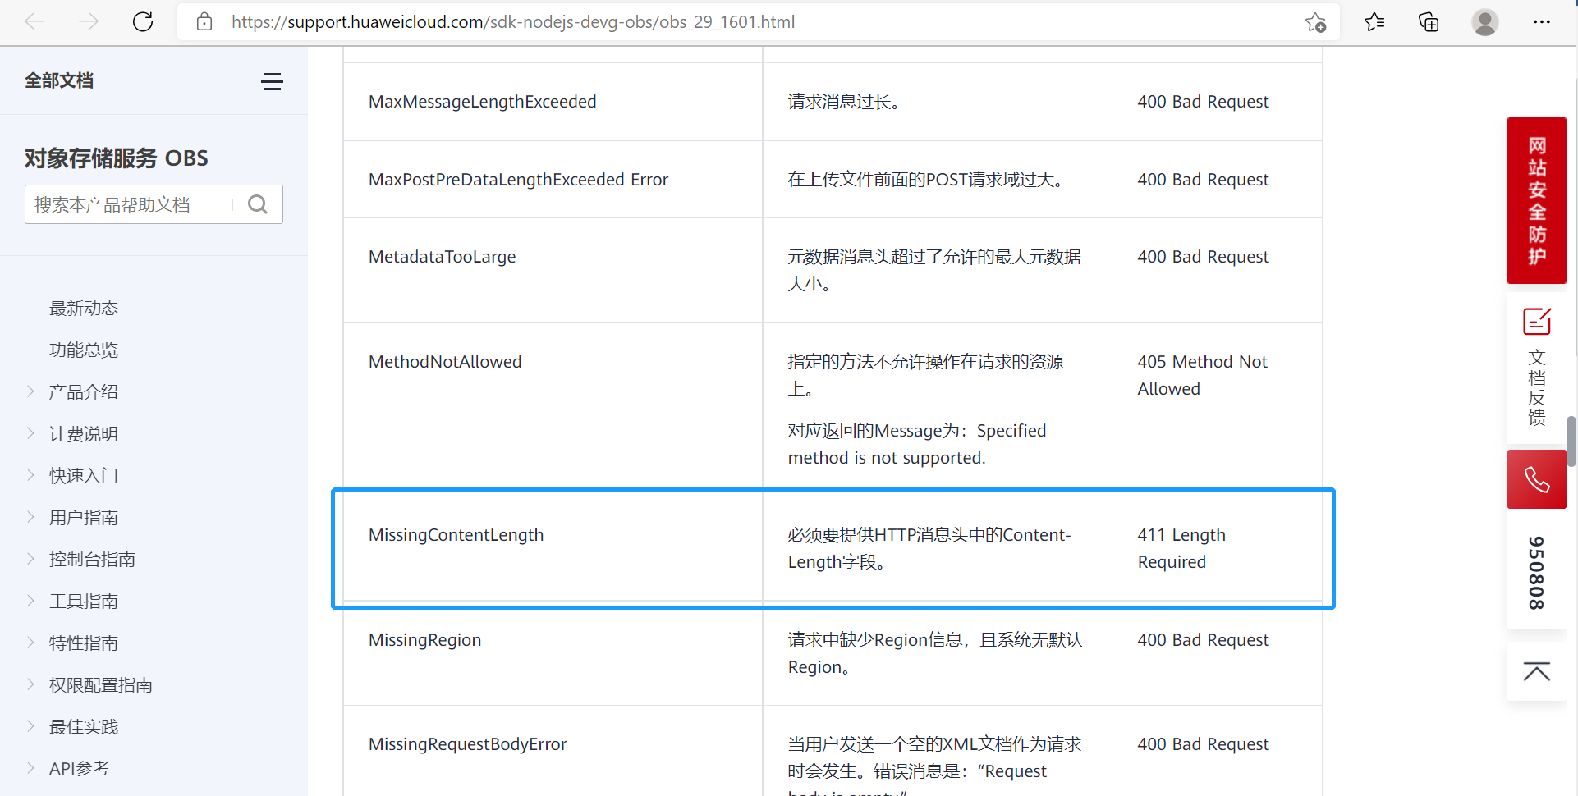This screenshot has height=796, width=1578.
Task: Open the hamburger menu beside 全部文档
Action: point(272,81)
